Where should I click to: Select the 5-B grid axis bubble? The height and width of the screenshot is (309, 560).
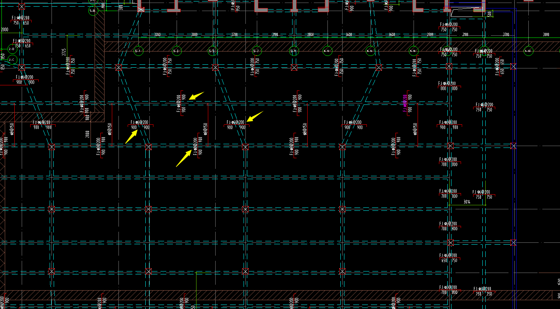(x=93, y=11)
